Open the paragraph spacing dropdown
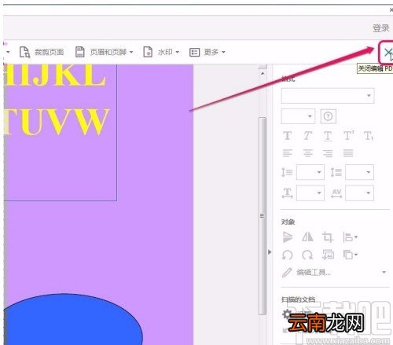This screenshot has width=393, height=345. coord(359,172)
